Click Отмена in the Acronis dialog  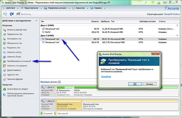tap(150, 84)
